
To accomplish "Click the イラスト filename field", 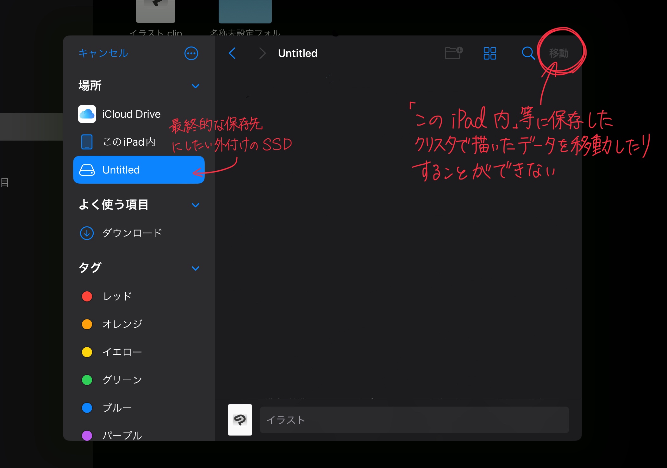I will pyautogui.click(x=414, y=420).
